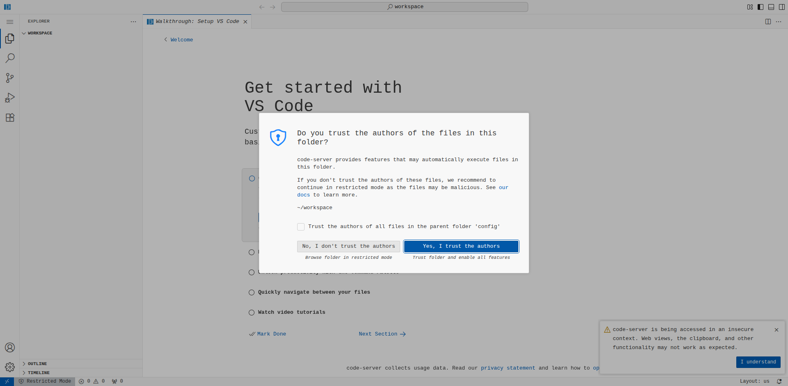Open the Manage settings gear
The image size is (788, 386).
(x=10, y=367)
